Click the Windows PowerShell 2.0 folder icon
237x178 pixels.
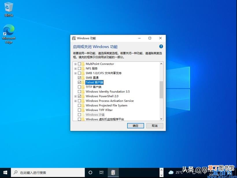click(83, 96)
